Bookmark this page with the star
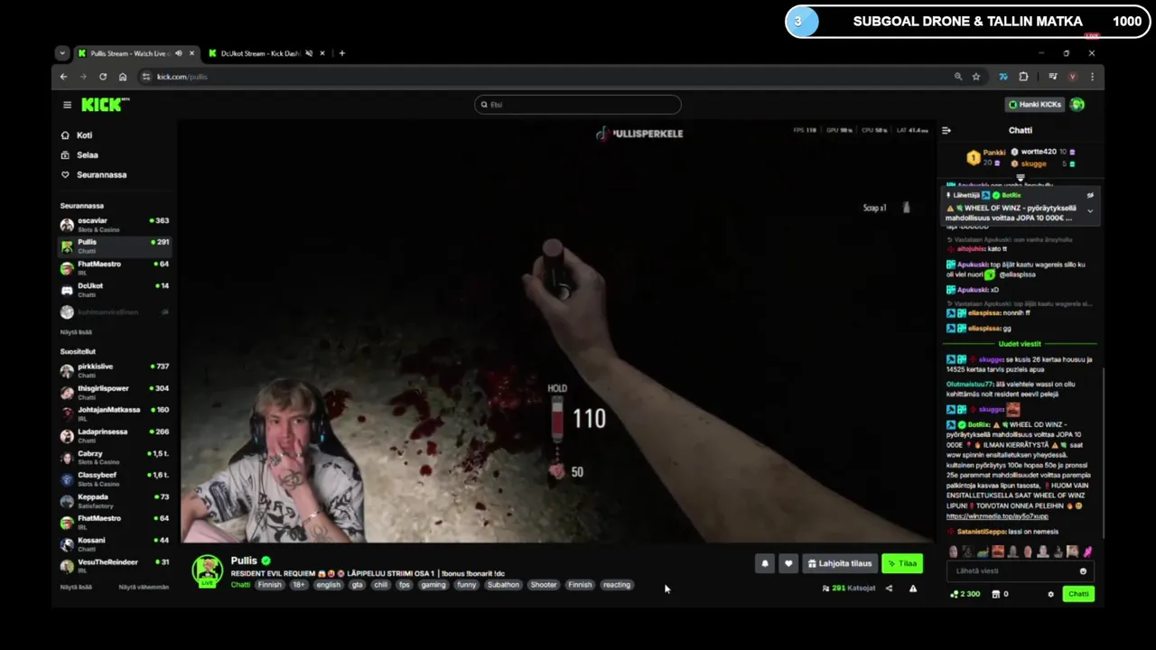Image resolution: width=1156 pixels, height=650 pixels. [x=976, y=77]
